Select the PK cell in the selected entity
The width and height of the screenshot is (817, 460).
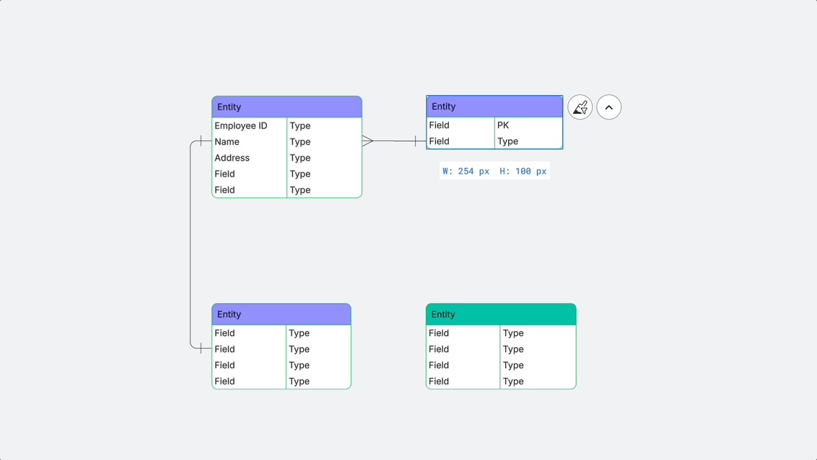(528, 125)
